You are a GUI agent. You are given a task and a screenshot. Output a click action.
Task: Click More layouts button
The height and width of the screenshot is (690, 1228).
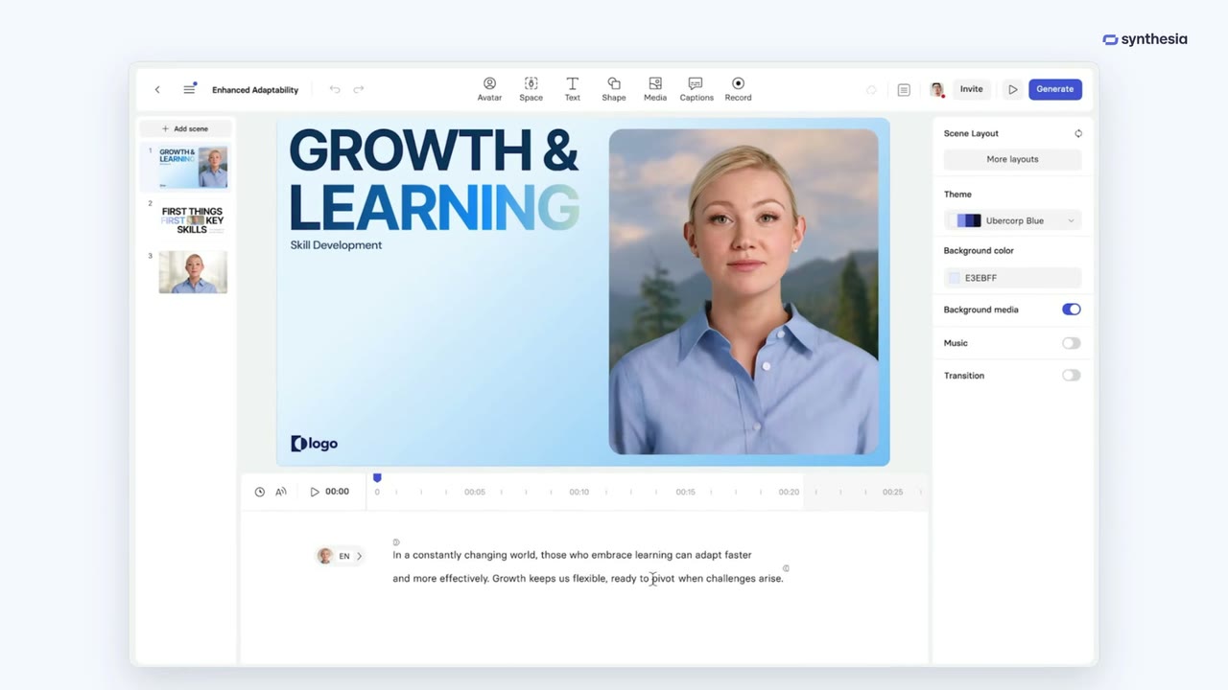[x=1012, y=159]
